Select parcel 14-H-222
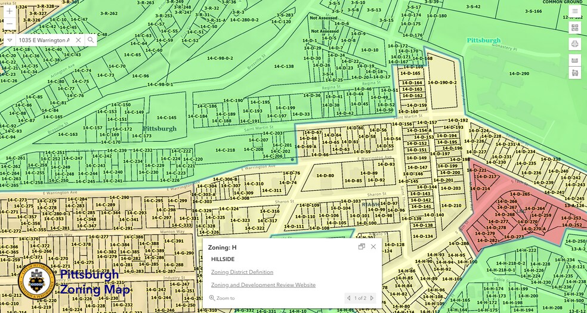Viewport: 587px width, 313px height. pyautogui.click(x=527, y=250)
